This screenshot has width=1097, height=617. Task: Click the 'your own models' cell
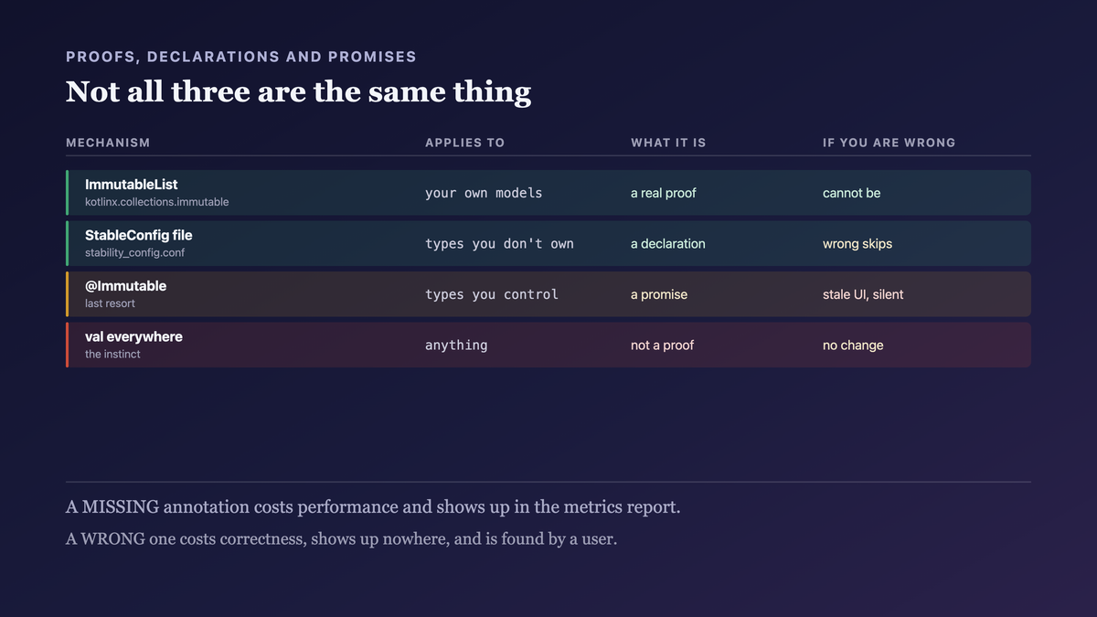click(x=484, y=193)
